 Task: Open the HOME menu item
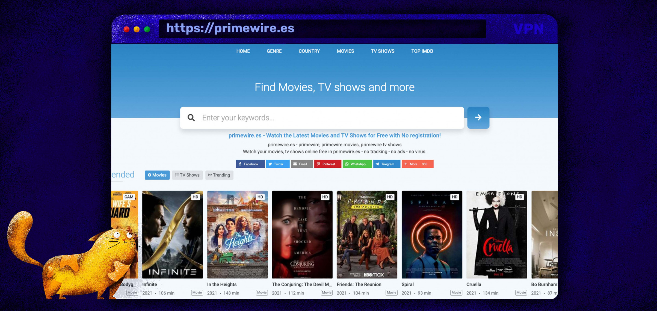(x=243, y=51)
